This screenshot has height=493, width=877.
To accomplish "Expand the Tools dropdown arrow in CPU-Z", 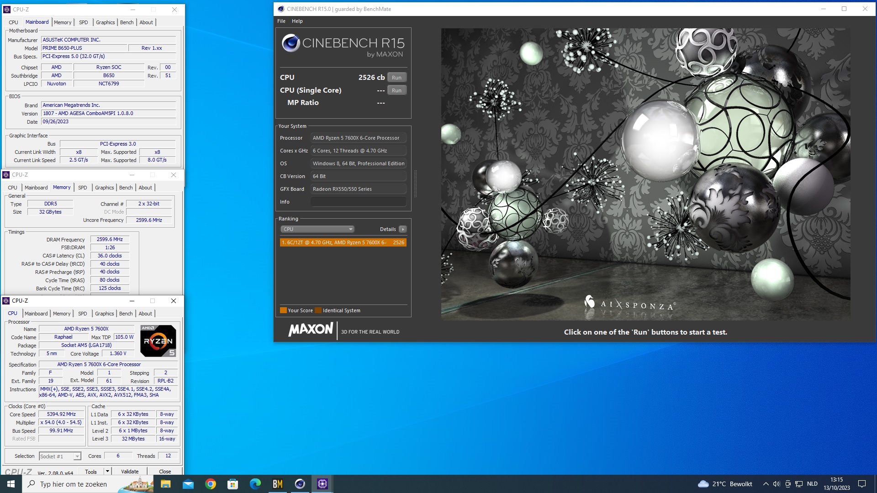I will 107,471.
